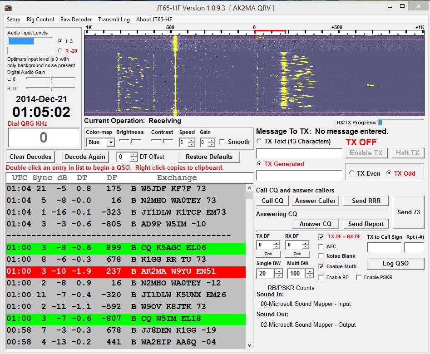Image resolution: width=430 pixels, height=354 pixels.
Task: Toggle the Enable Multi checkbox
Action: [321, 266]
